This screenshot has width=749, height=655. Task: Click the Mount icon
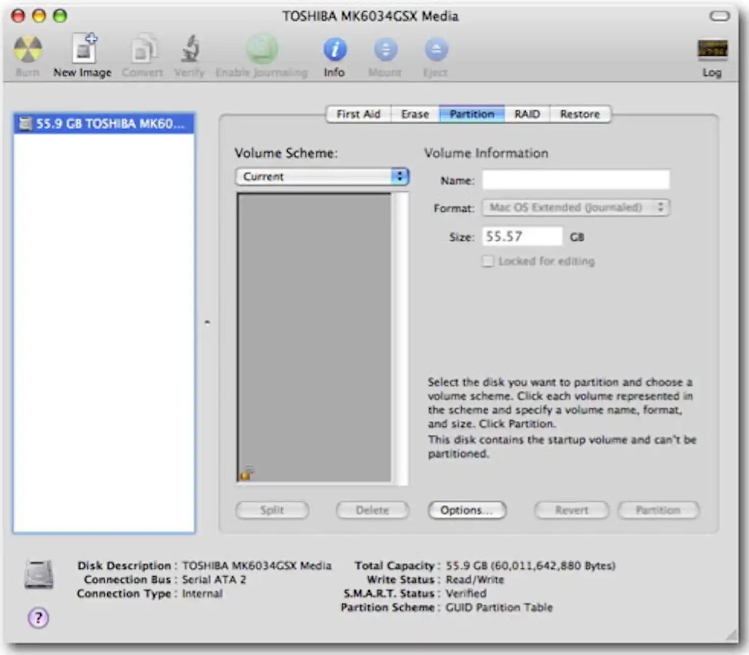coord(385,51)
